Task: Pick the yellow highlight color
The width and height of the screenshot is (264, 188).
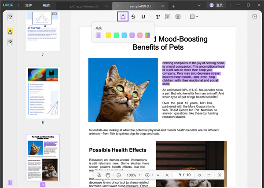Action: coord(108,35)
